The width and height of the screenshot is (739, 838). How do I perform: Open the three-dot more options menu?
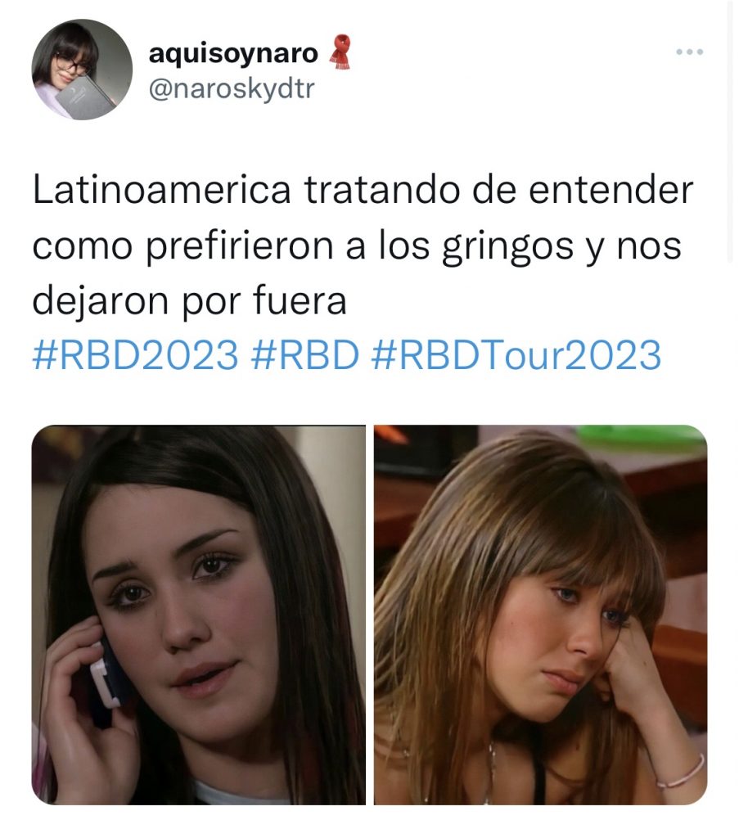(689, 52)
